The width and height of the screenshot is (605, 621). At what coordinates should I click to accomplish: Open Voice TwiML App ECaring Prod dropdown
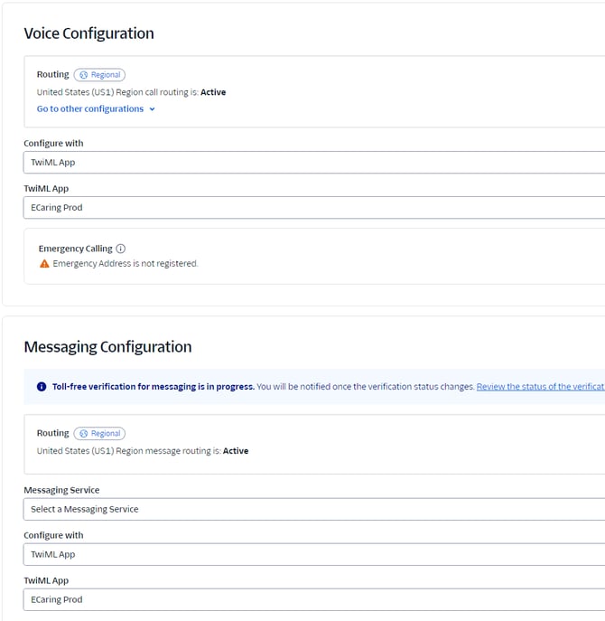(313, 208)
